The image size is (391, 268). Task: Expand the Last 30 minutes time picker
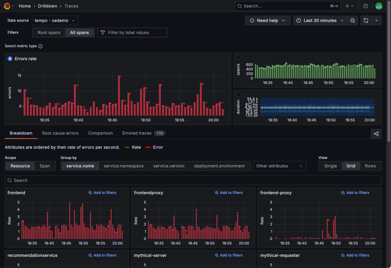point(320,20)
